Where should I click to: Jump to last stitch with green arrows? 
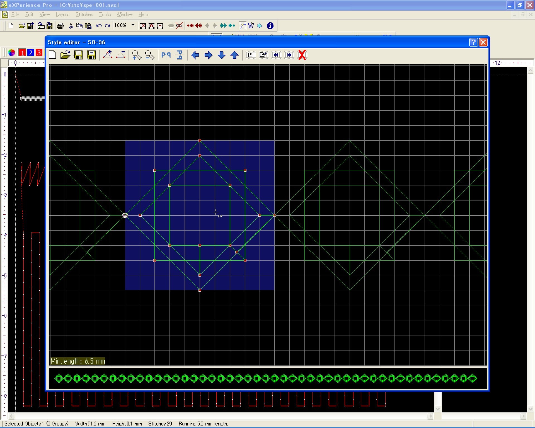[x=232, y=26]
